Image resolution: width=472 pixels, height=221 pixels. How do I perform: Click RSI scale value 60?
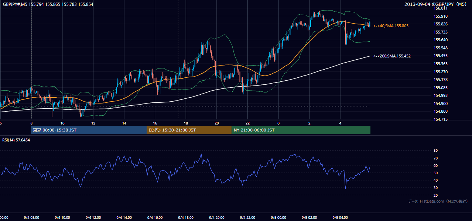point(435,165)
